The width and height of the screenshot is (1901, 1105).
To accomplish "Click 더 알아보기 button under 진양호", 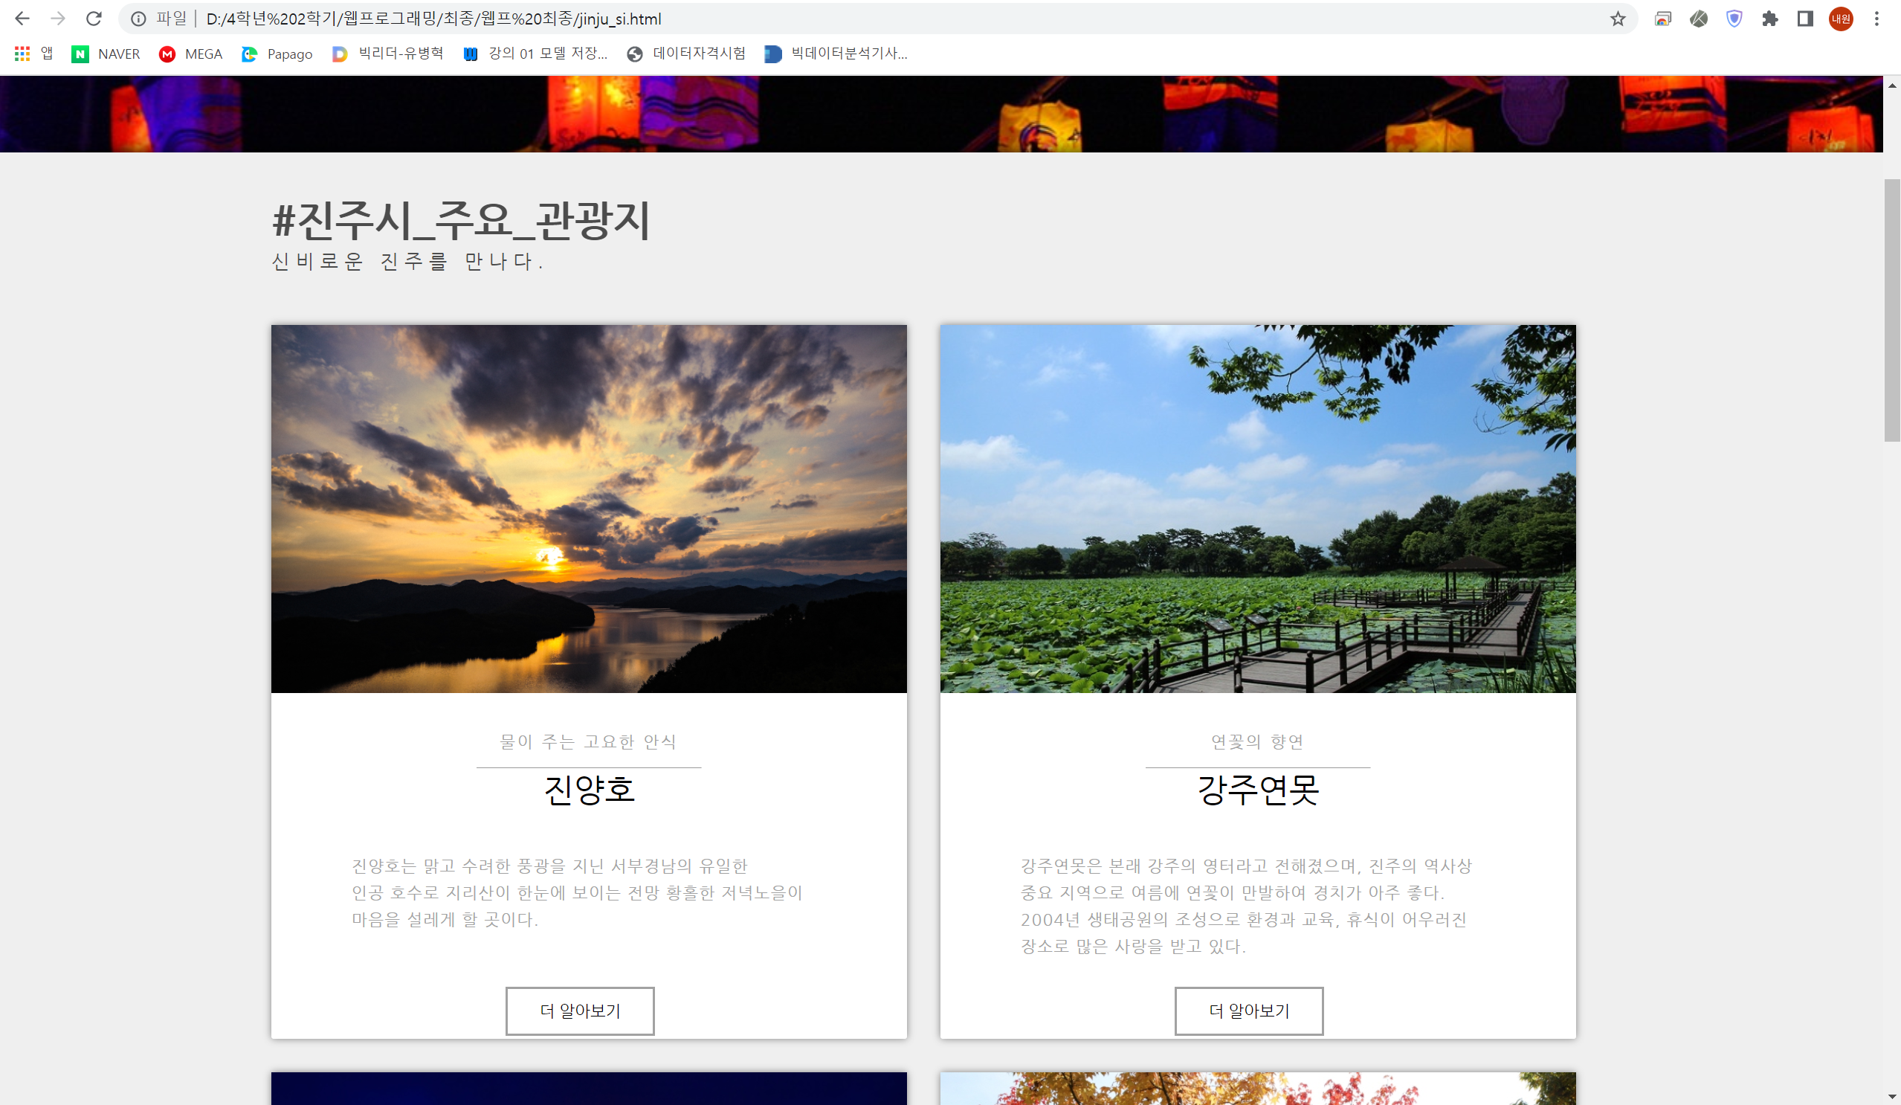I will tap(579, 1011).
